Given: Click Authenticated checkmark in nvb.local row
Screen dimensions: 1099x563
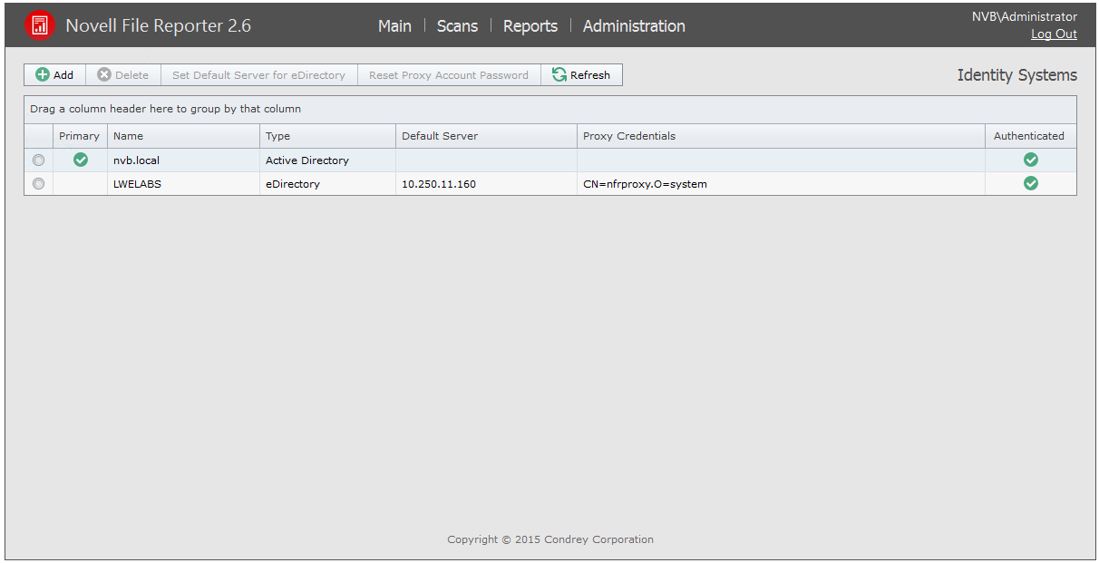Looking at the screenshot, I should click(x=1030, y=160).
